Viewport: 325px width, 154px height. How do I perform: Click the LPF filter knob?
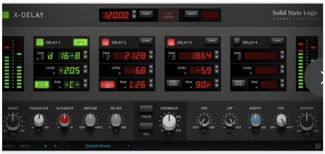(x=230, y=120)
